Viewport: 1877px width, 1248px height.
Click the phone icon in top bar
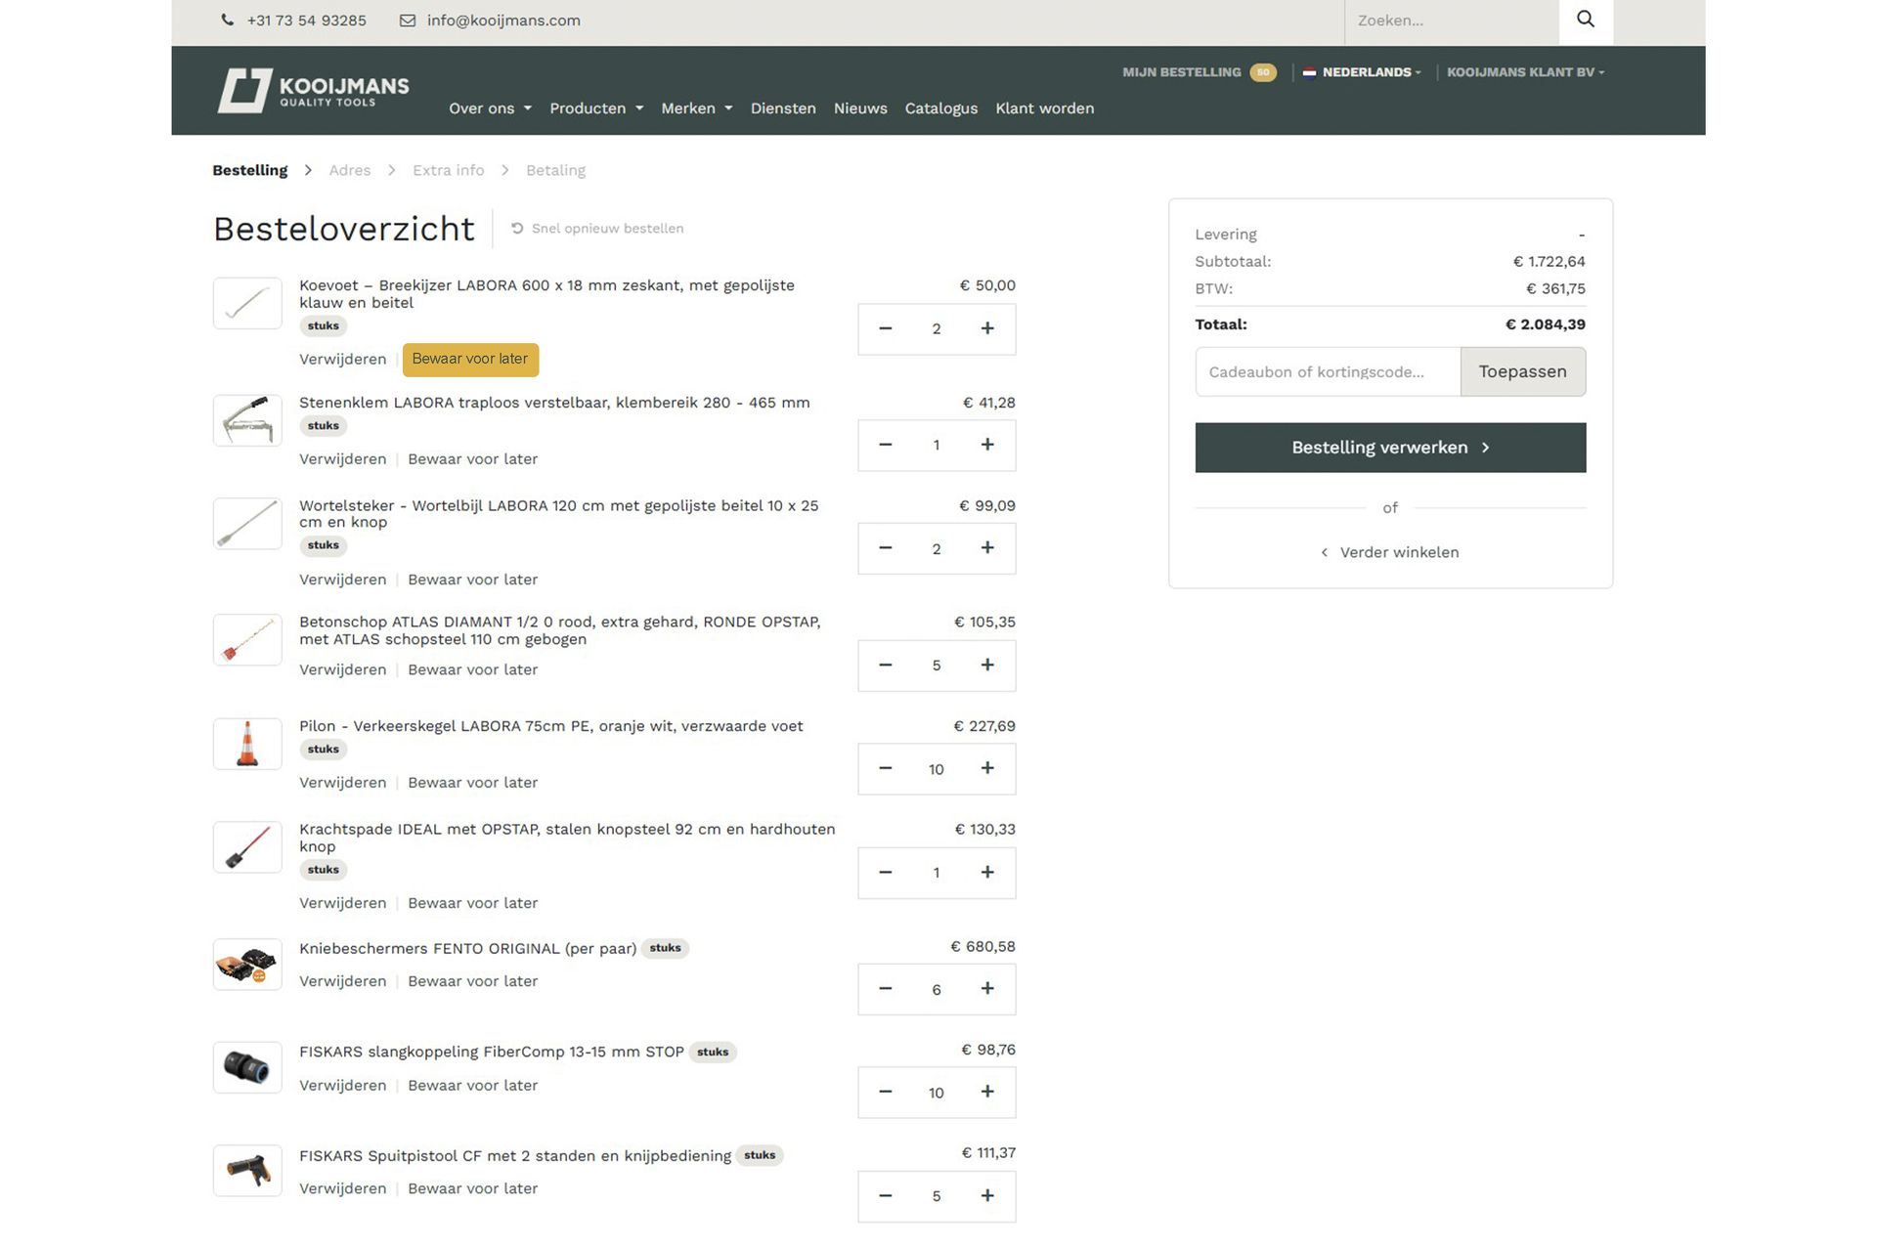pos(228,21)
